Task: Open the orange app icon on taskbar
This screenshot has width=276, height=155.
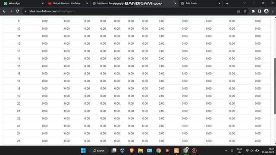Action: (x=176, y=151)
